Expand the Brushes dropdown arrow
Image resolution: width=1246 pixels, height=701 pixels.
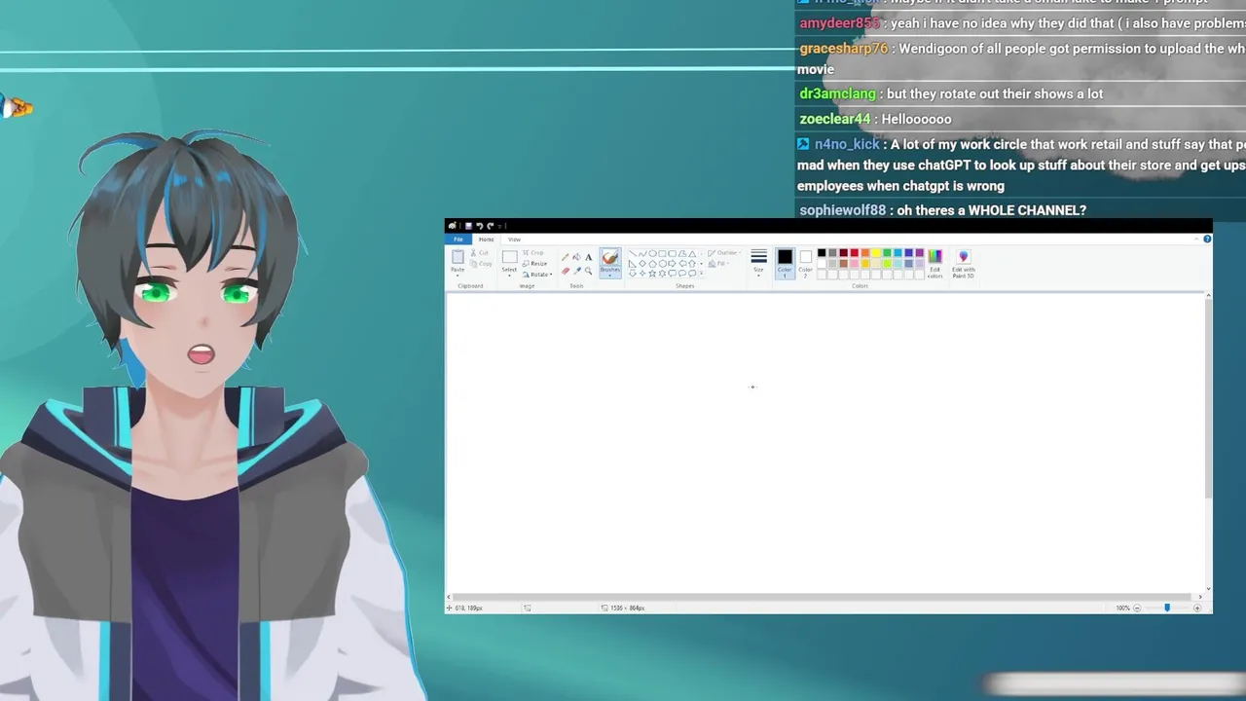pyautogui.click(x=610, y=276)
